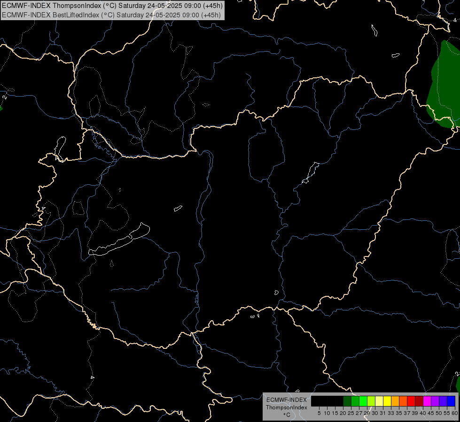Click the ThompsonIndex title line at top
The image size is (460, 422).
[112, 6]
